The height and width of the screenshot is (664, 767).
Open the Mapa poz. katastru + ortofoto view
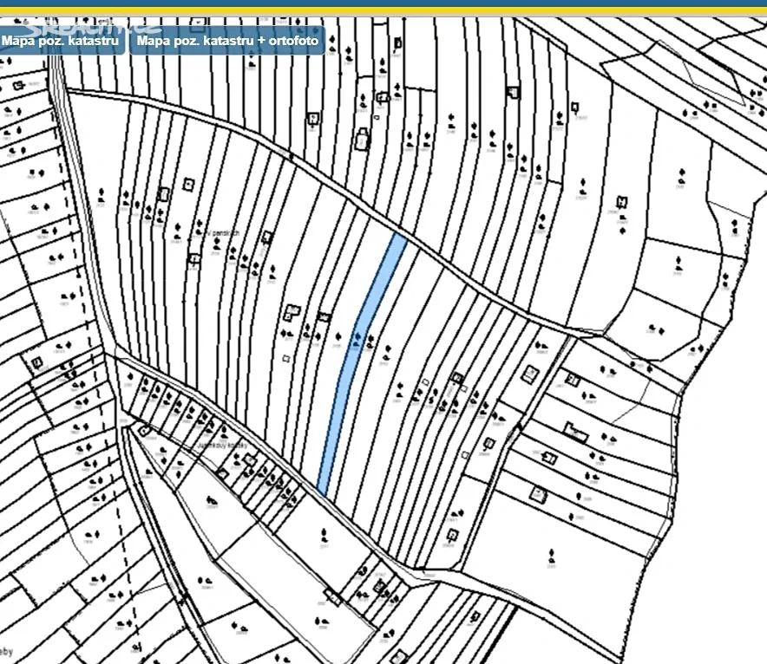click(227, 41)
